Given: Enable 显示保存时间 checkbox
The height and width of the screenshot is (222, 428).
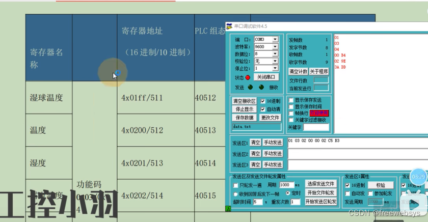Looking at the screenshot, I should 291,106.
